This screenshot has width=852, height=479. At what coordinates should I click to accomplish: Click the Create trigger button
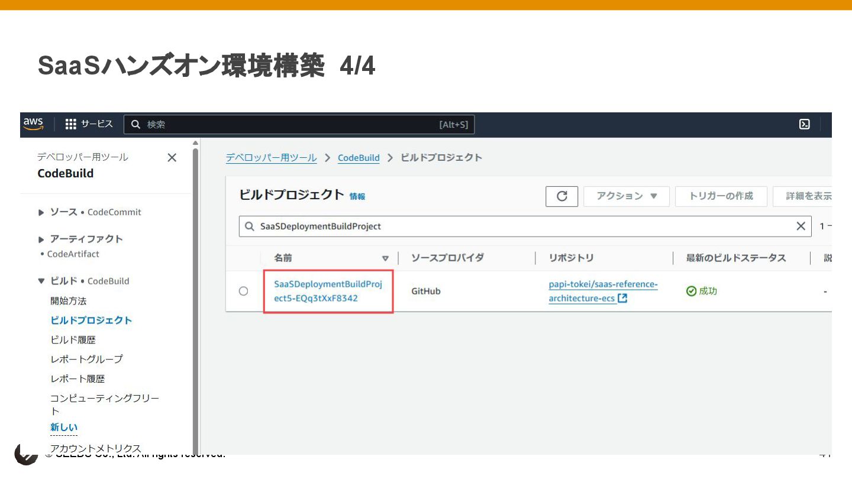point(721,196)
